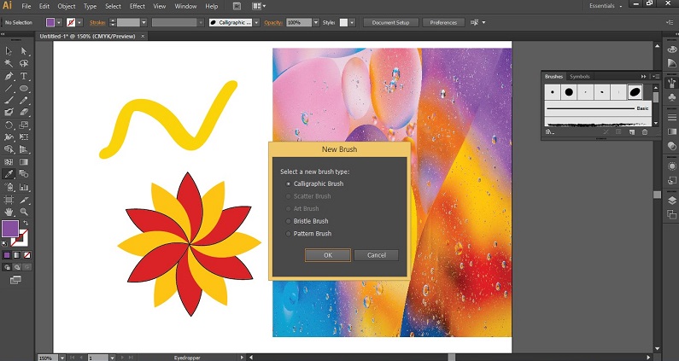
Task: Open stroke color dropdown in control bar
Action: [79, 22]
